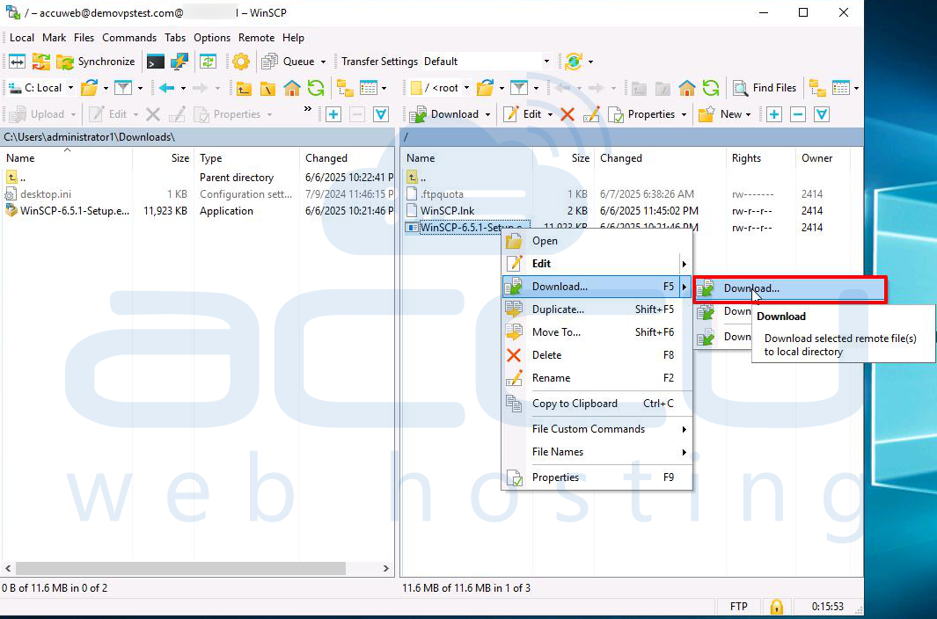Refresh the local panel with the green arrows

[316, 88]
